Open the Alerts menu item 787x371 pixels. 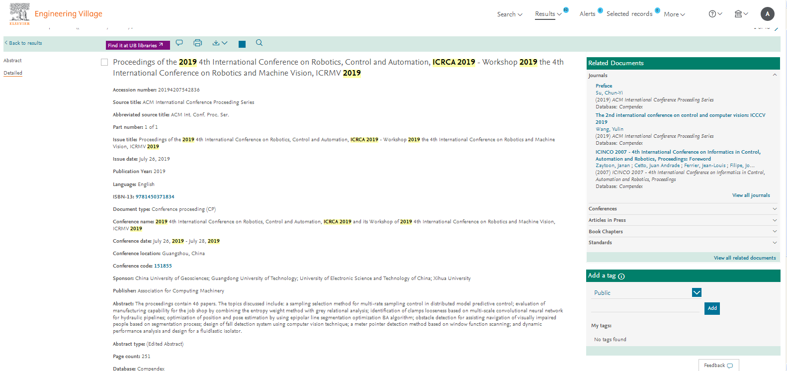point(587,14)
